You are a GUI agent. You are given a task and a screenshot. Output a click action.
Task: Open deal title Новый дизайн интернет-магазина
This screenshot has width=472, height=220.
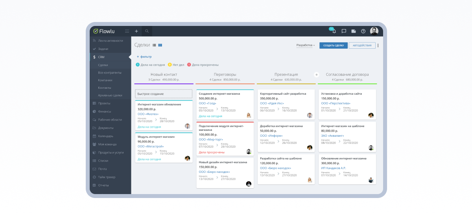click(223, 162)
